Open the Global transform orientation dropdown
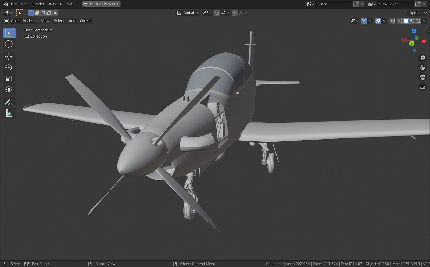This screenshot has height=267, width=430. 188,13
